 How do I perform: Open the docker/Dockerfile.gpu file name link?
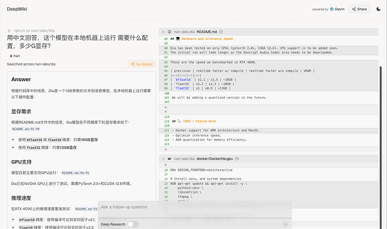(214, 159)
